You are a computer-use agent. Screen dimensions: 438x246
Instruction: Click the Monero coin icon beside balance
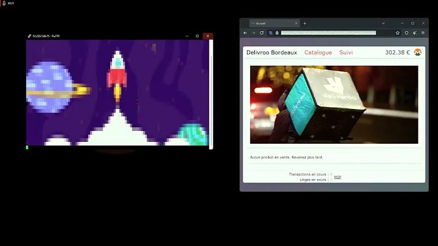click(417, 52)
